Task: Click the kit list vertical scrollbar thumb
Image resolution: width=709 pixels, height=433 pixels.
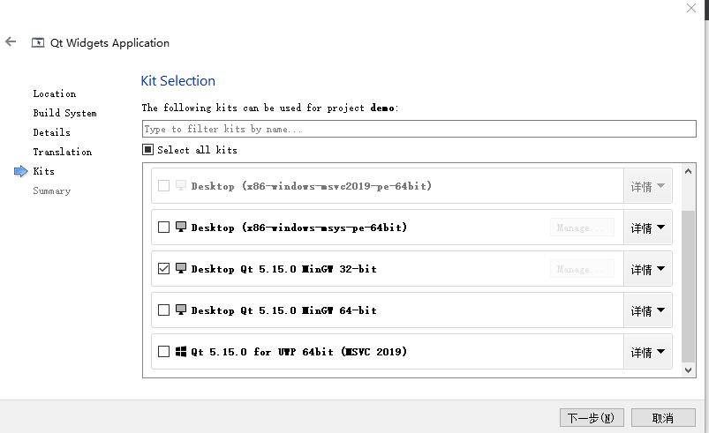Action: 688,286
